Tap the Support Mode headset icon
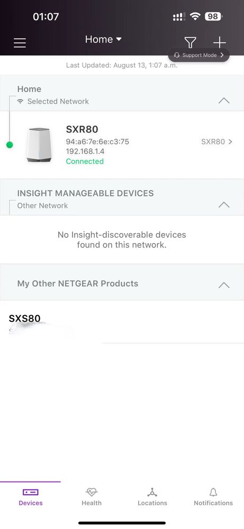This screenshot has height=529, width=244. tap(177, 55)
